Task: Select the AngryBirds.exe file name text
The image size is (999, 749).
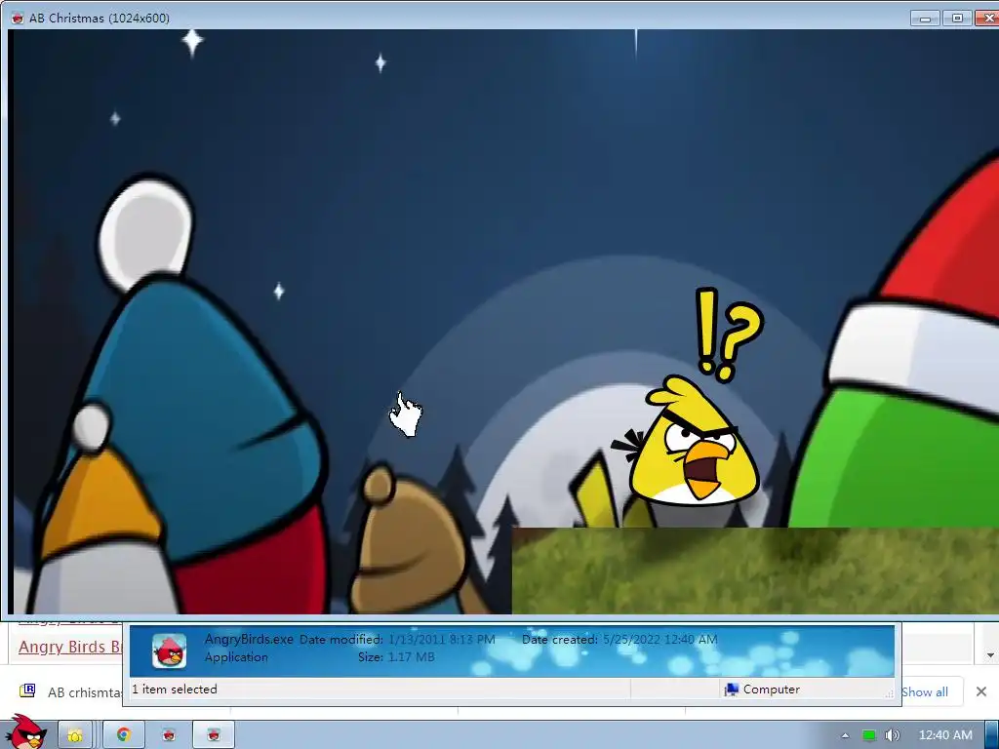Action: tap(249, 639)
